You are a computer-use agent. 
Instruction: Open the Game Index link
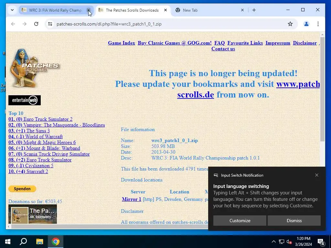coord(122,43)
